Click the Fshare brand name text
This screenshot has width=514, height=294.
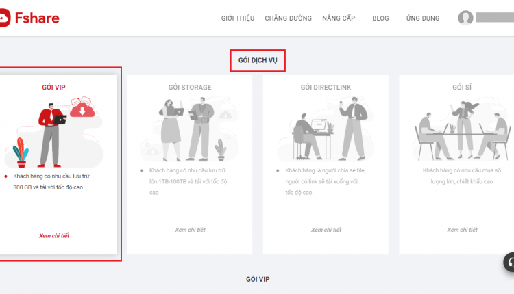(x=37, y=18)
